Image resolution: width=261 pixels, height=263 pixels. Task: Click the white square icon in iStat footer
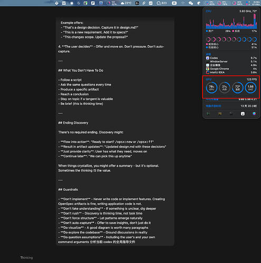243,114
